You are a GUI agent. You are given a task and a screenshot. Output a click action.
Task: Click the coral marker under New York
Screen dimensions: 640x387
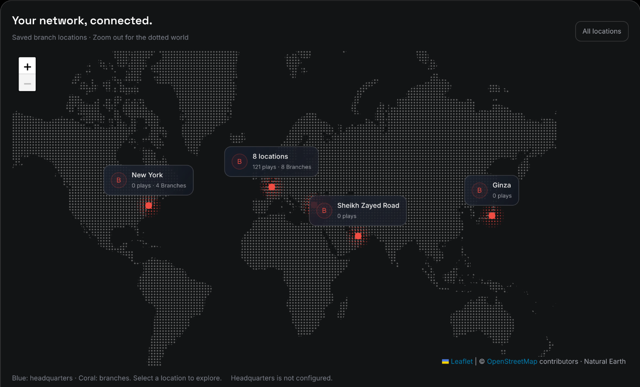click(x=149, y=206)
